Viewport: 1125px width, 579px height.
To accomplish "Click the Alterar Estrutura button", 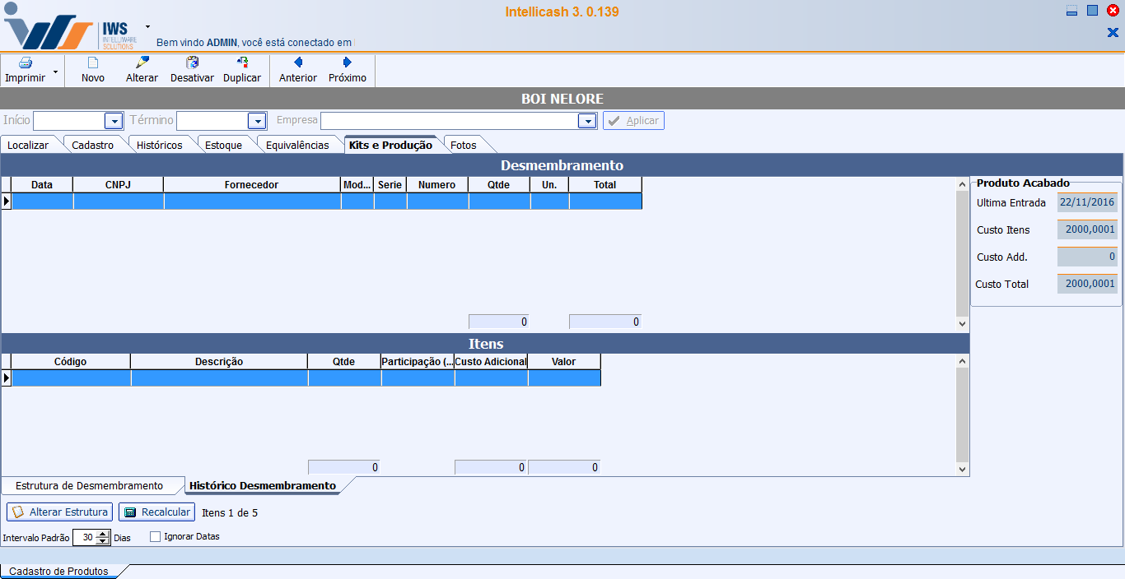I will [x=60, y=512].
